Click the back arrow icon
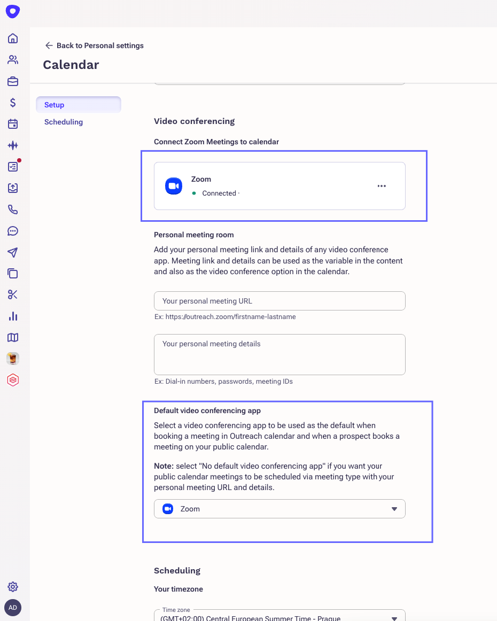Screen dimensions: 497x621 49,45
